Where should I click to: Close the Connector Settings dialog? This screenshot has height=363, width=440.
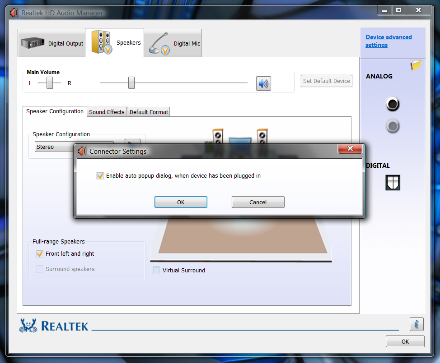[x=350, y=148]
